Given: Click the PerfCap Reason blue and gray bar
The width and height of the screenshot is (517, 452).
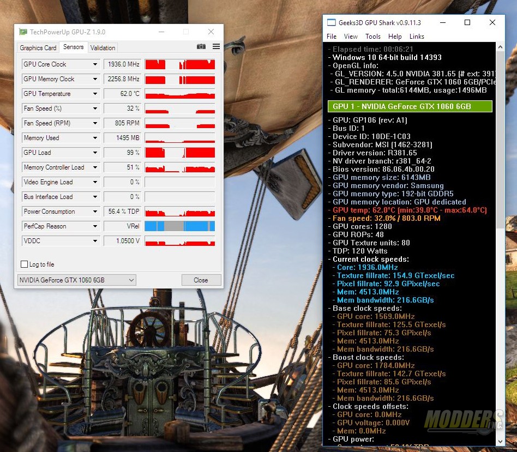Looking at the screenshot, I should click(180, 226).
